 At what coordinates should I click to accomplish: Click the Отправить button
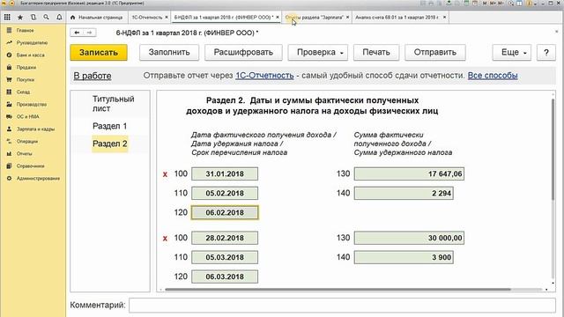435,53
